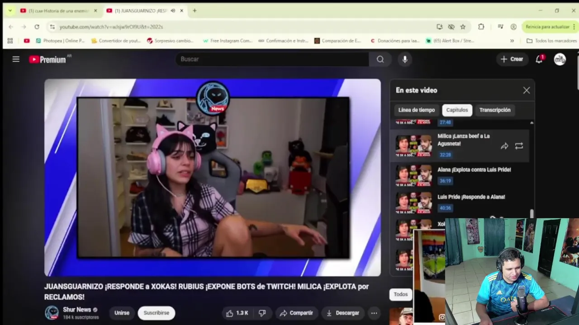
Task: Open the apps grid in bookmarks bar
Action: coord(10,41)
